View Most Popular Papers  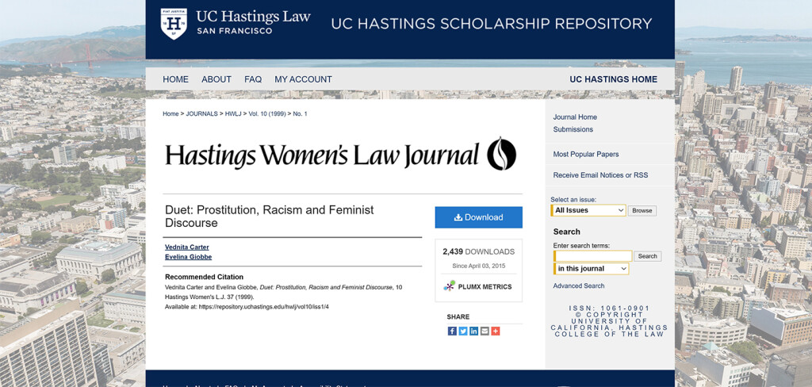click(x=586, y=155)
